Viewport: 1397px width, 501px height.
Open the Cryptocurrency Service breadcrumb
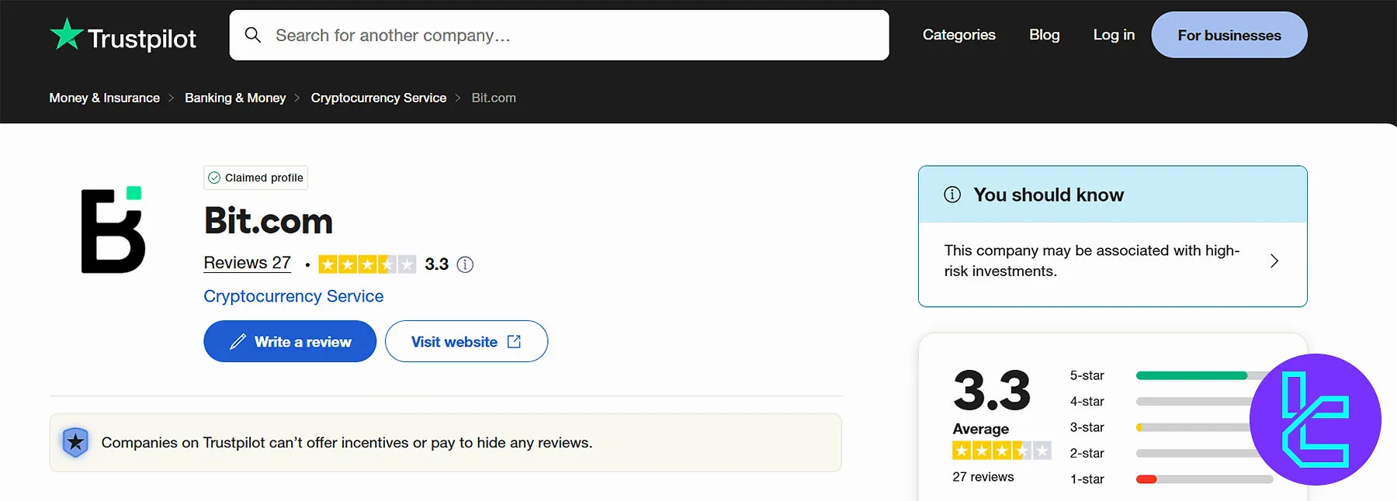[x=379, y=98]
